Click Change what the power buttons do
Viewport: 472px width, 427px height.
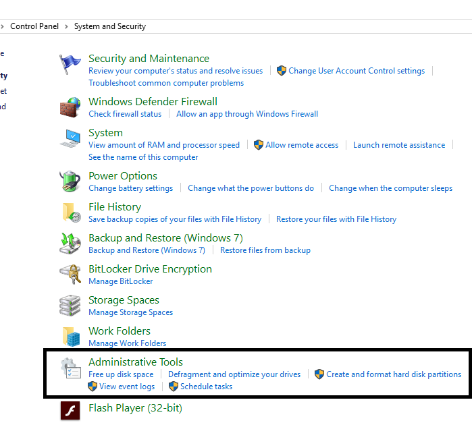251,188
